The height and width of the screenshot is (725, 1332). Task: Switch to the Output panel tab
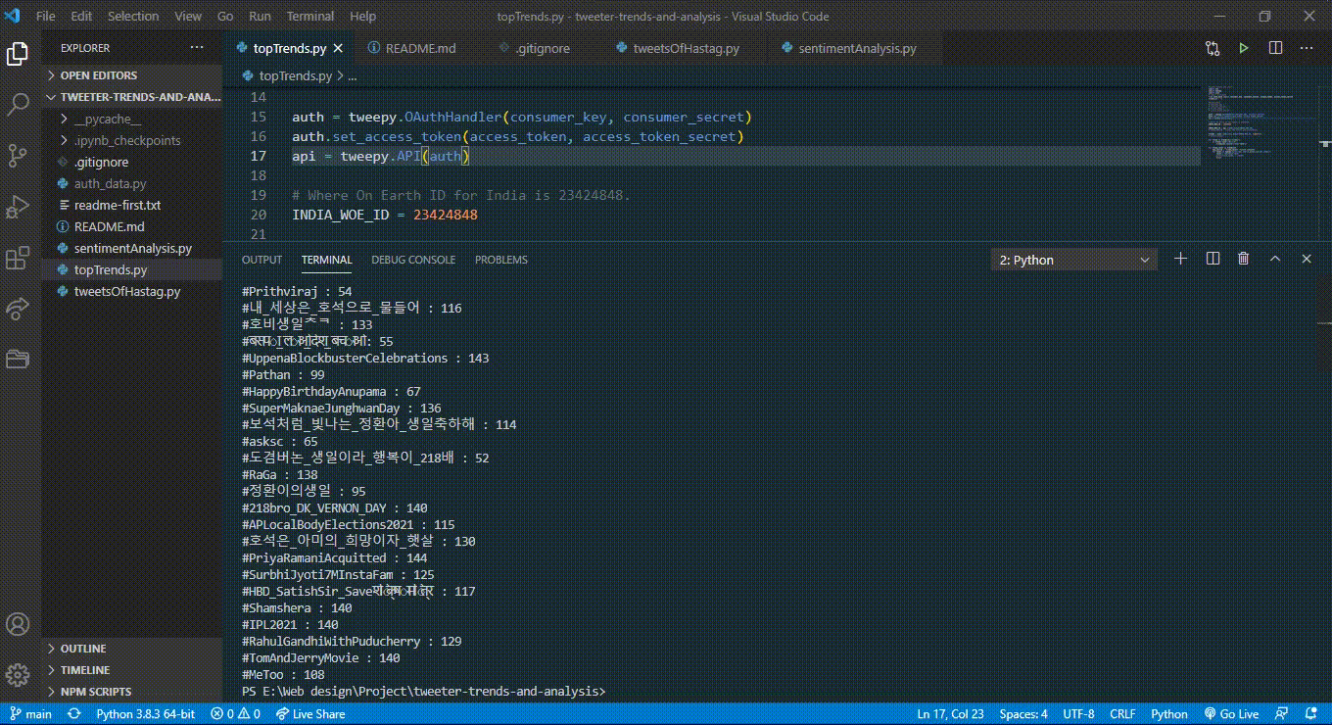click(x=262, y=260)
